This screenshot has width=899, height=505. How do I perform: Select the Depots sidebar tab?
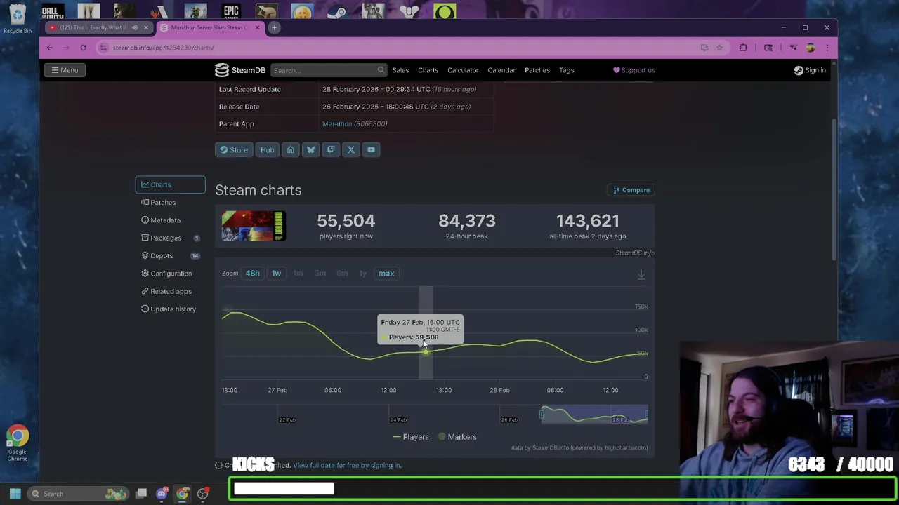pos(170,256)
